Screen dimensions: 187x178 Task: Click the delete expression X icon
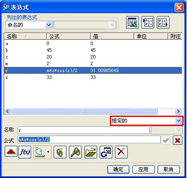click(121, 152)
